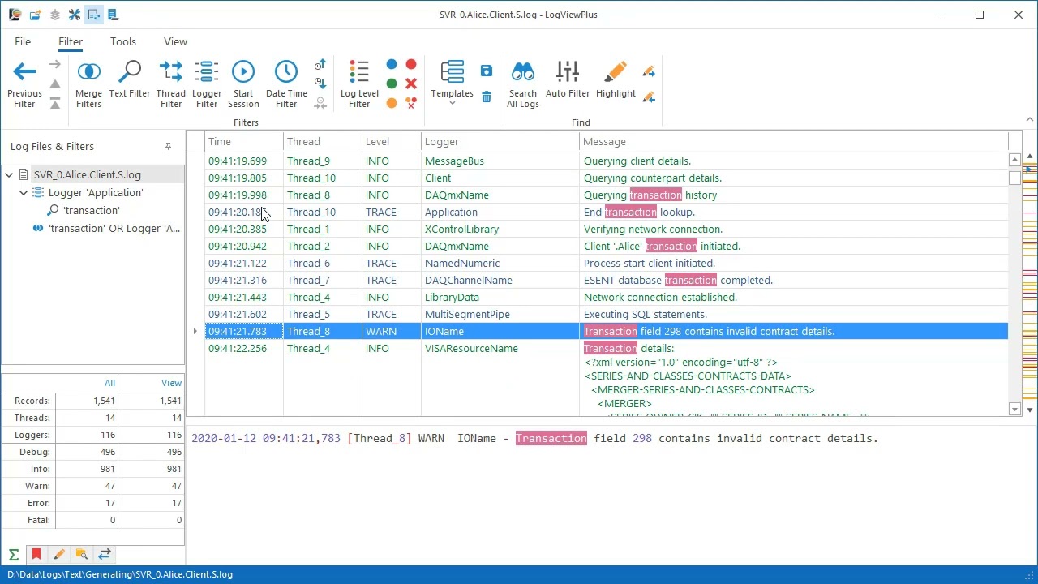
Task: Select the blue level filter circle
Action: pos(392,64)
